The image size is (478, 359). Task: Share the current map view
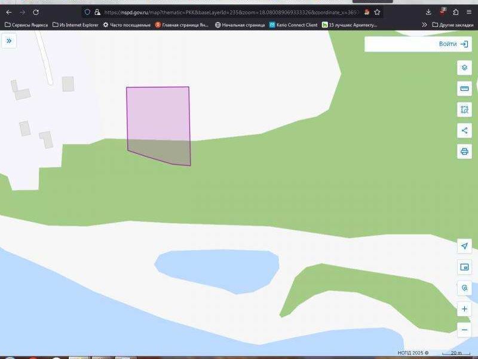pos(464,130)
